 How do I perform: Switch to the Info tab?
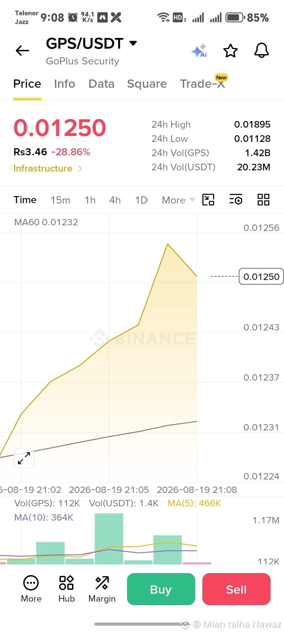pyautogui.click(x=65, y=84)
